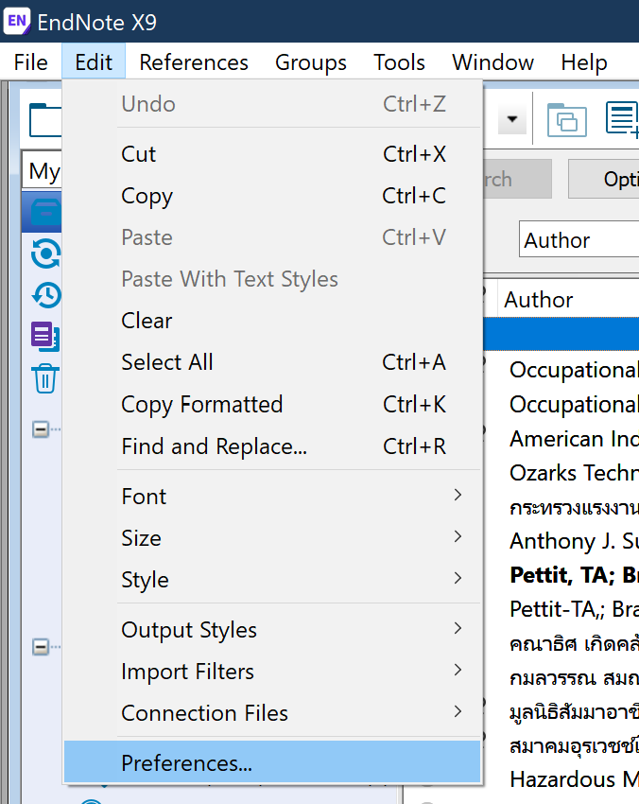639x804 pixels.
Task: Close the Edit menu from the menu bar
Action: coord(94,62)
